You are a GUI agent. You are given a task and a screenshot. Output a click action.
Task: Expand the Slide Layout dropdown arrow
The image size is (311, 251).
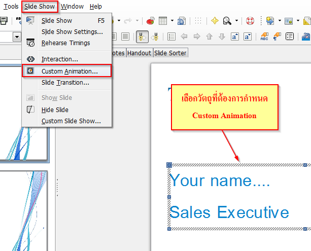point(298,21)
